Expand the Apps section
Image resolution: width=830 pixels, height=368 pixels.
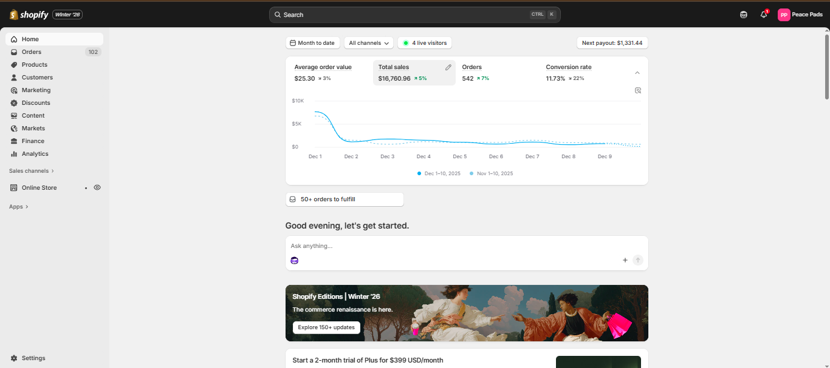(x=19, y=207)
